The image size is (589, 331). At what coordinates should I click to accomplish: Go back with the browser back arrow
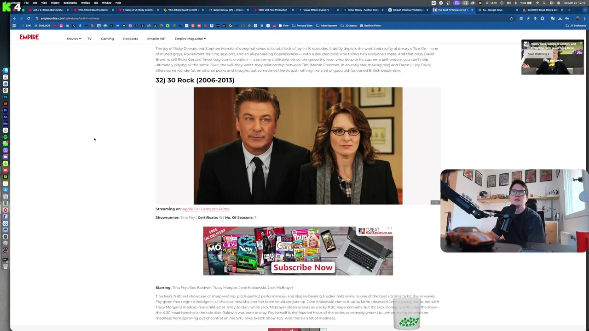coord(14,18)
